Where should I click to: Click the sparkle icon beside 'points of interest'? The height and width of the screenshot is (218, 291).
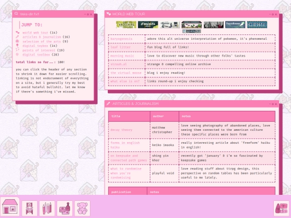tap(17, 50)
